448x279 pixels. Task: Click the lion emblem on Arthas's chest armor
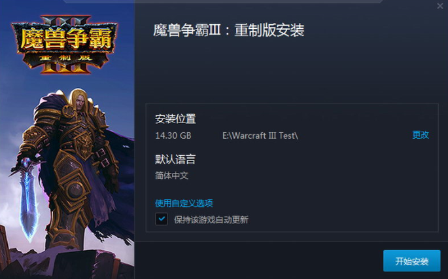click(84, 146)
